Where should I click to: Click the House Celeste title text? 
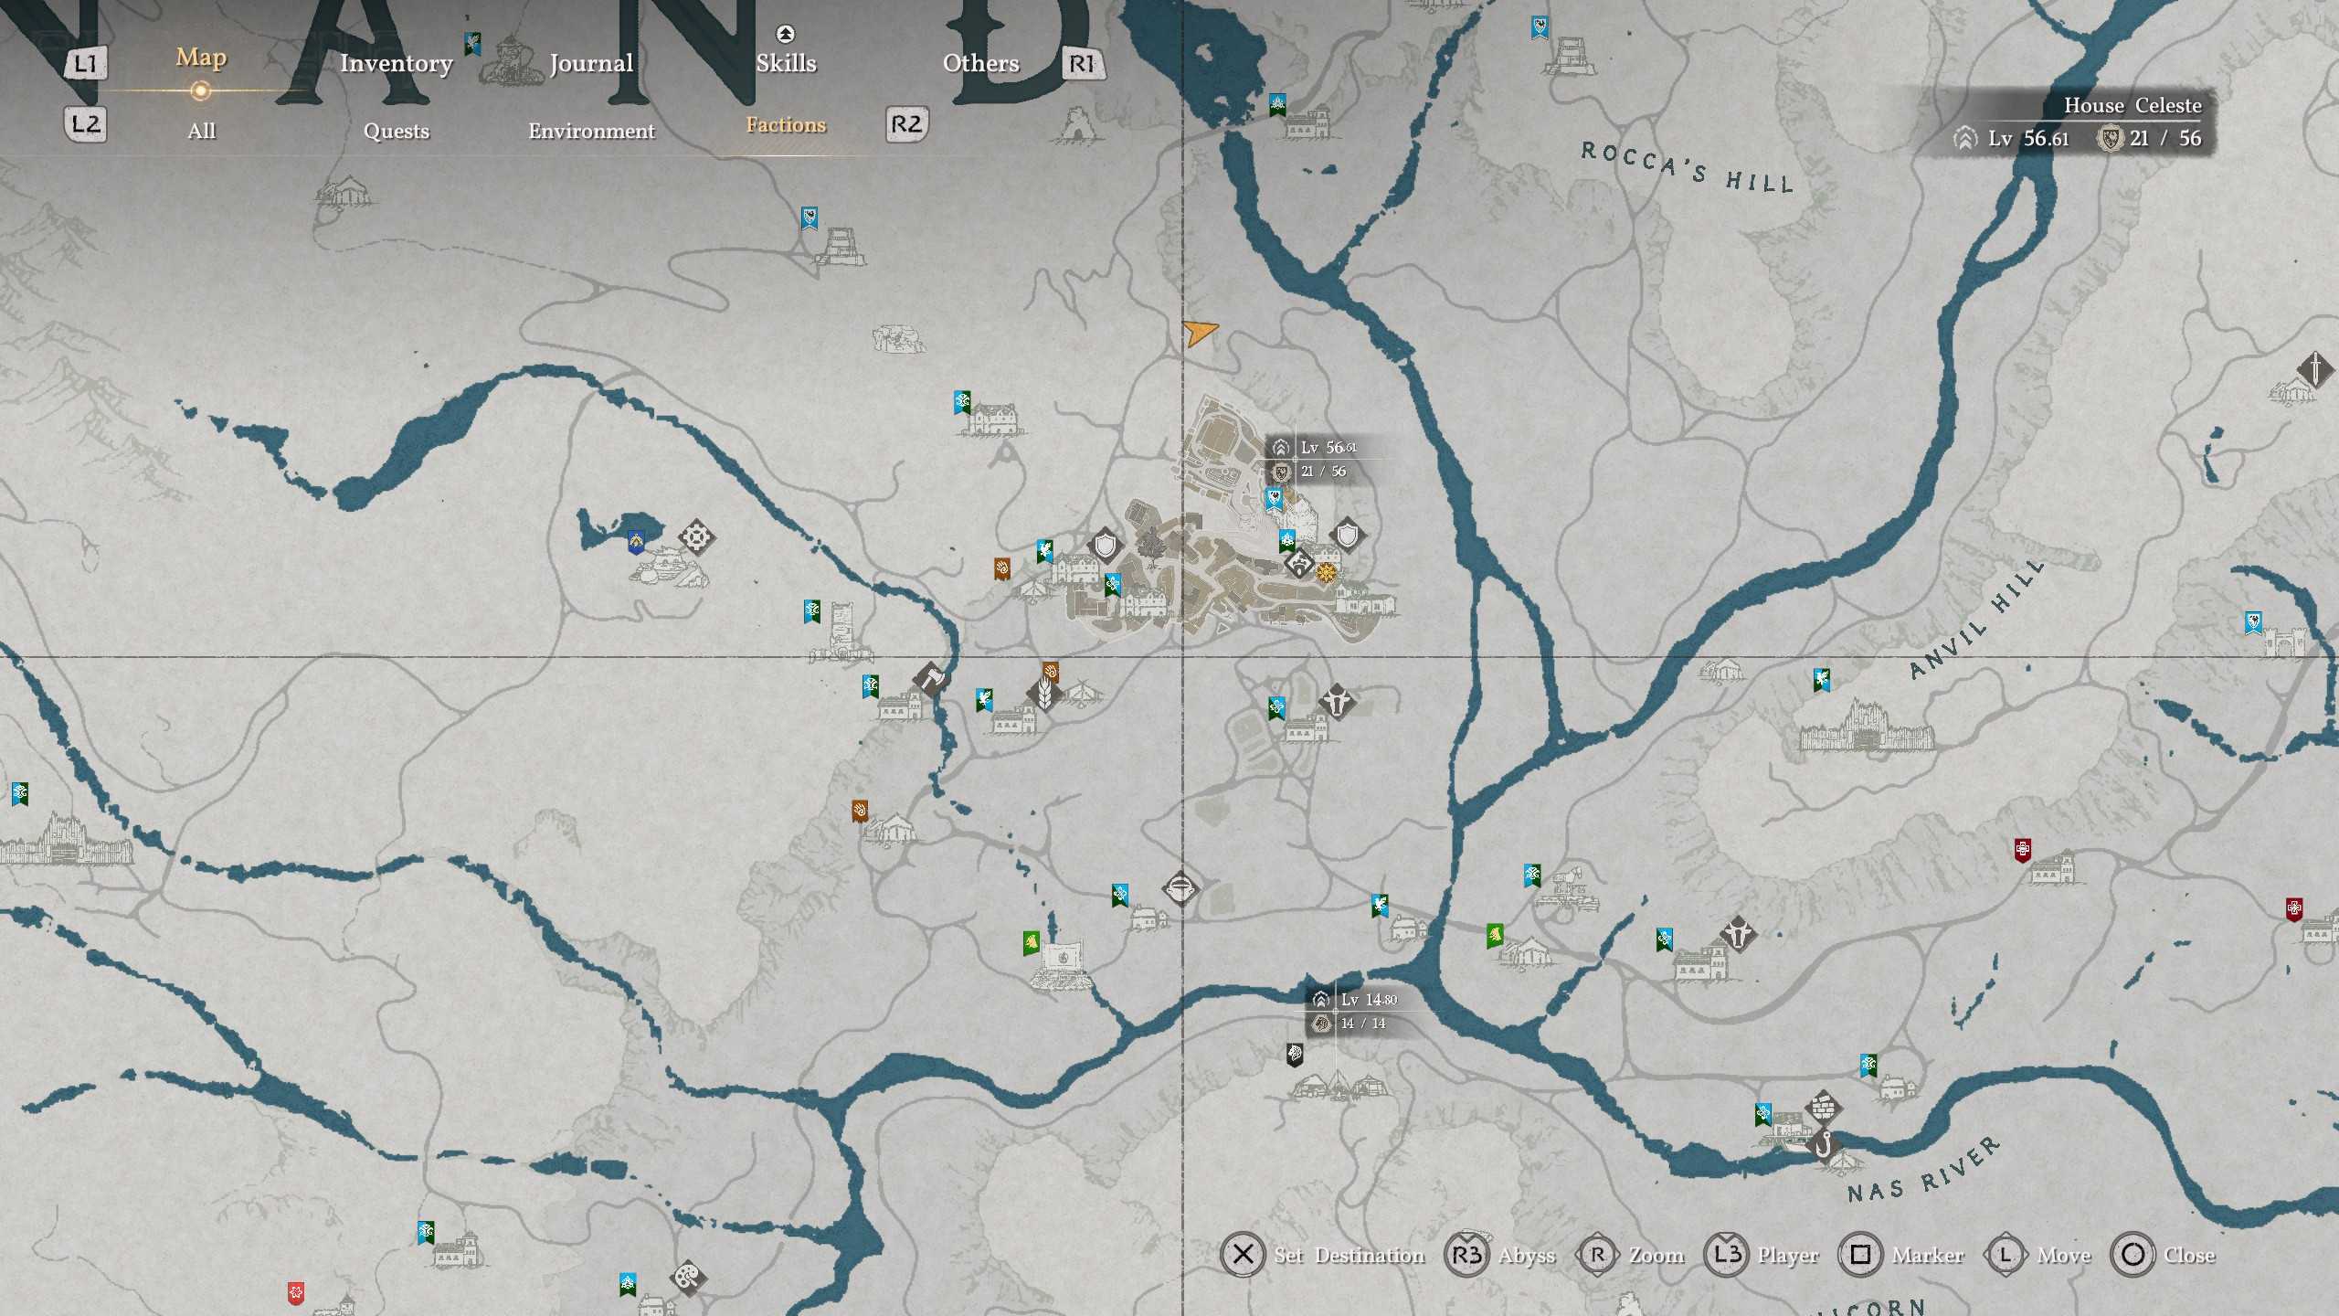click(2133, 105)
